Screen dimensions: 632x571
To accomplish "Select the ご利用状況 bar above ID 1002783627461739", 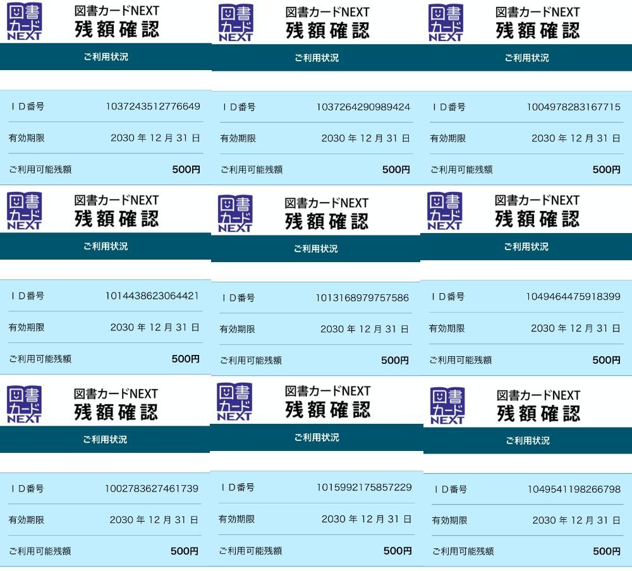I will pyautogui.click(x=105, y=439).
